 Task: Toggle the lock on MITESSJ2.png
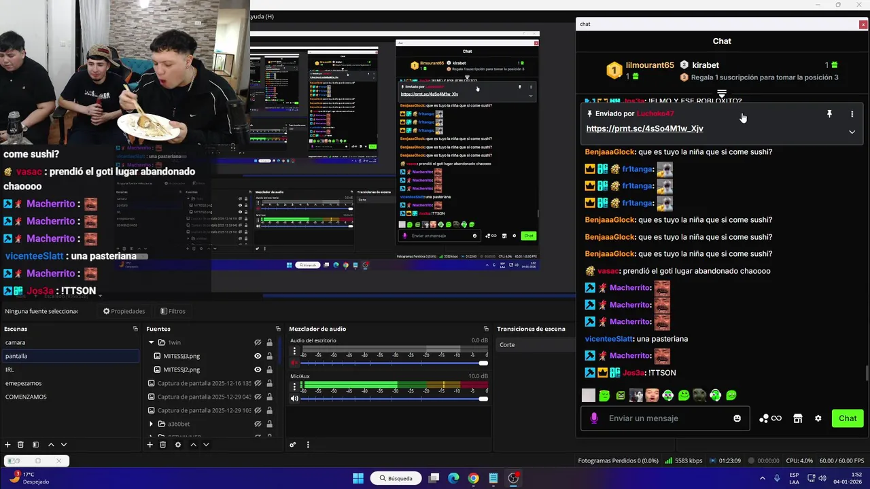269,369
